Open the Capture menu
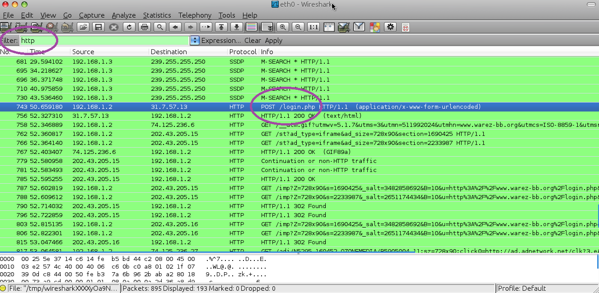The height and width of the screenshot is (293, 599). tap(92, 15)
